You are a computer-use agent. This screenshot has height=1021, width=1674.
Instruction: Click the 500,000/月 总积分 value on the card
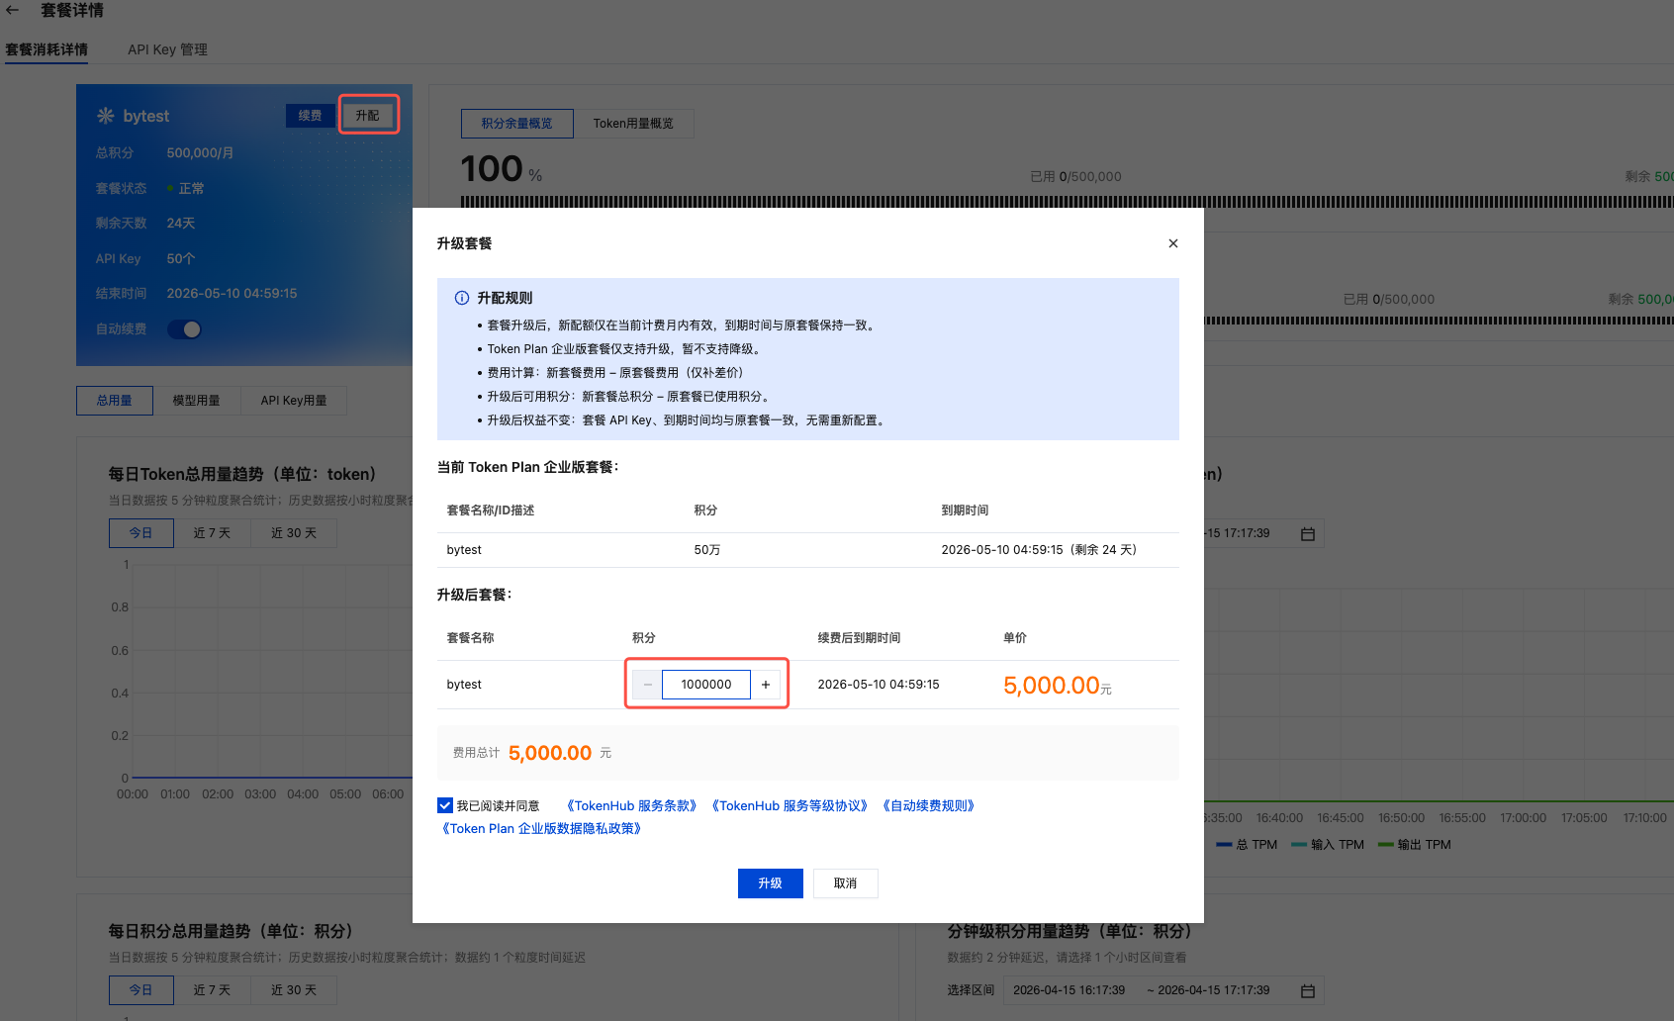pos(201,153)
